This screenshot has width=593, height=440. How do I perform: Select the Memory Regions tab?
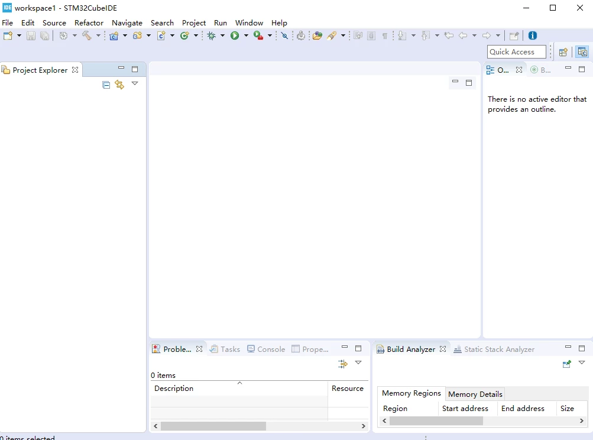[411, 393]
